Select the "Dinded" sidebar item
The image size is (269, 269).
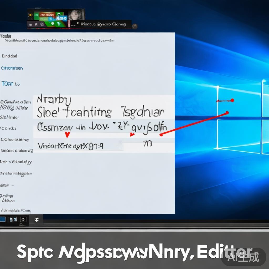coord(9,56)
